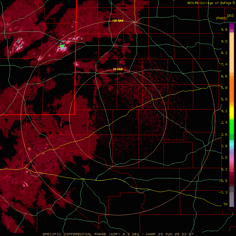Select the 5.8 scale label
This screenshot has width=236, height=236.
tap(224, 88)
